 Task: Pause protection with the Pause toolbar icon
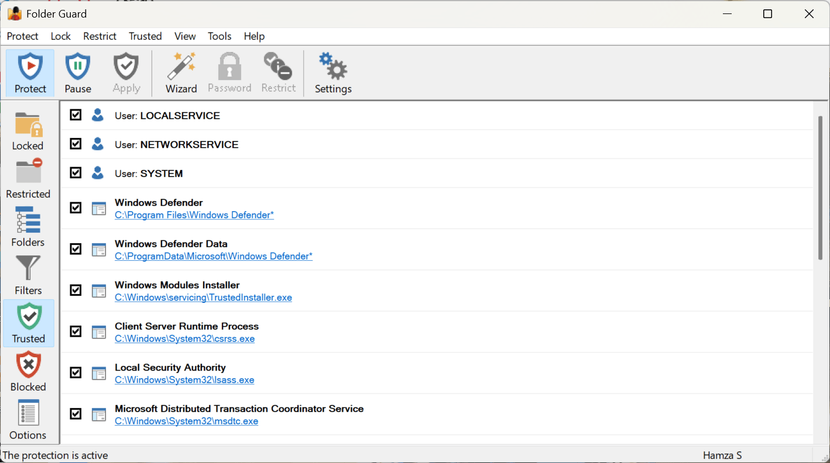pos(78,73)
